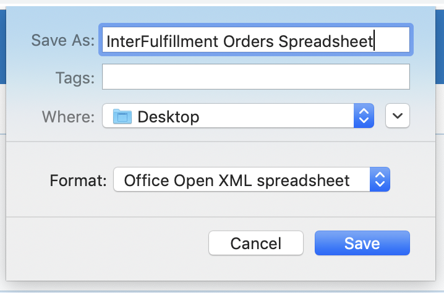Image resolution: width=444 pixels, height=293 pixels.
Task: Place cursor on word Orders in filename
Action: click(x=249, y=41)
